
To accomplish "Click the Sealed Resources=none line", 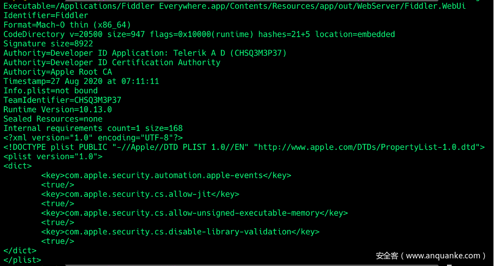I will point(53,119).
